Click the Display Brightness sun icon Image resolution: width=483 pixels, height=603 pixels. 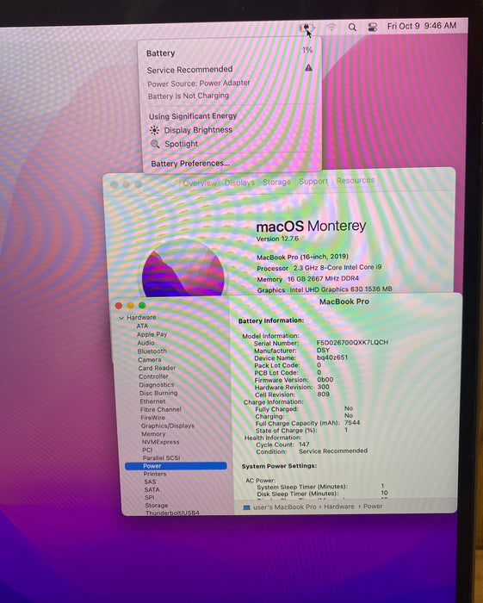click(154, 130)
